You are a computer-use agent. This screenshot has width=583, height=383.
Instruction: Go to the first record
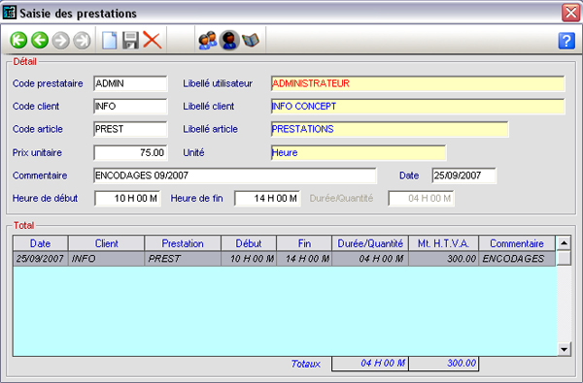[18, 40]
